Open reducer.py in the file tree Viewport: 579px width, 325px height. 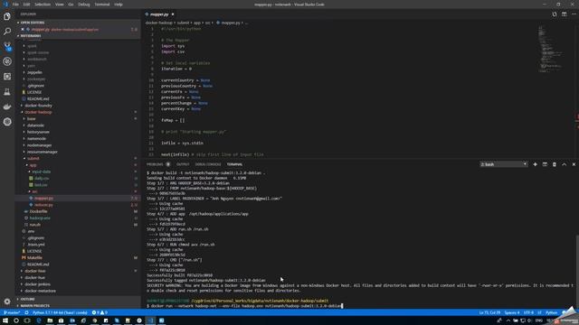click(x=43, y=205)
